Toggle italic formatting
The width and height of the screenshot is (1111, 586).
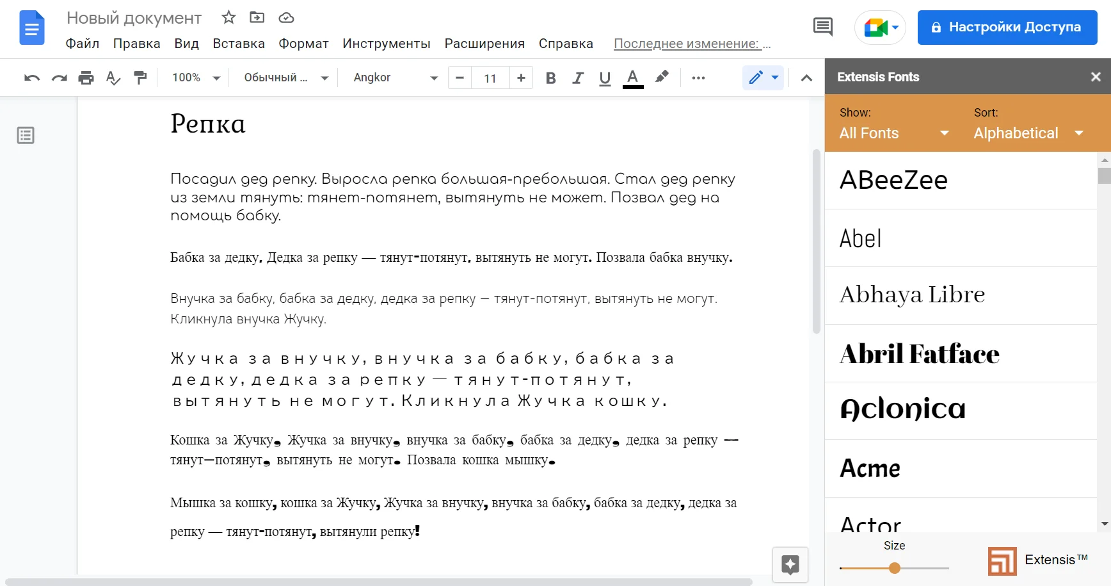[x=578, y=78]
